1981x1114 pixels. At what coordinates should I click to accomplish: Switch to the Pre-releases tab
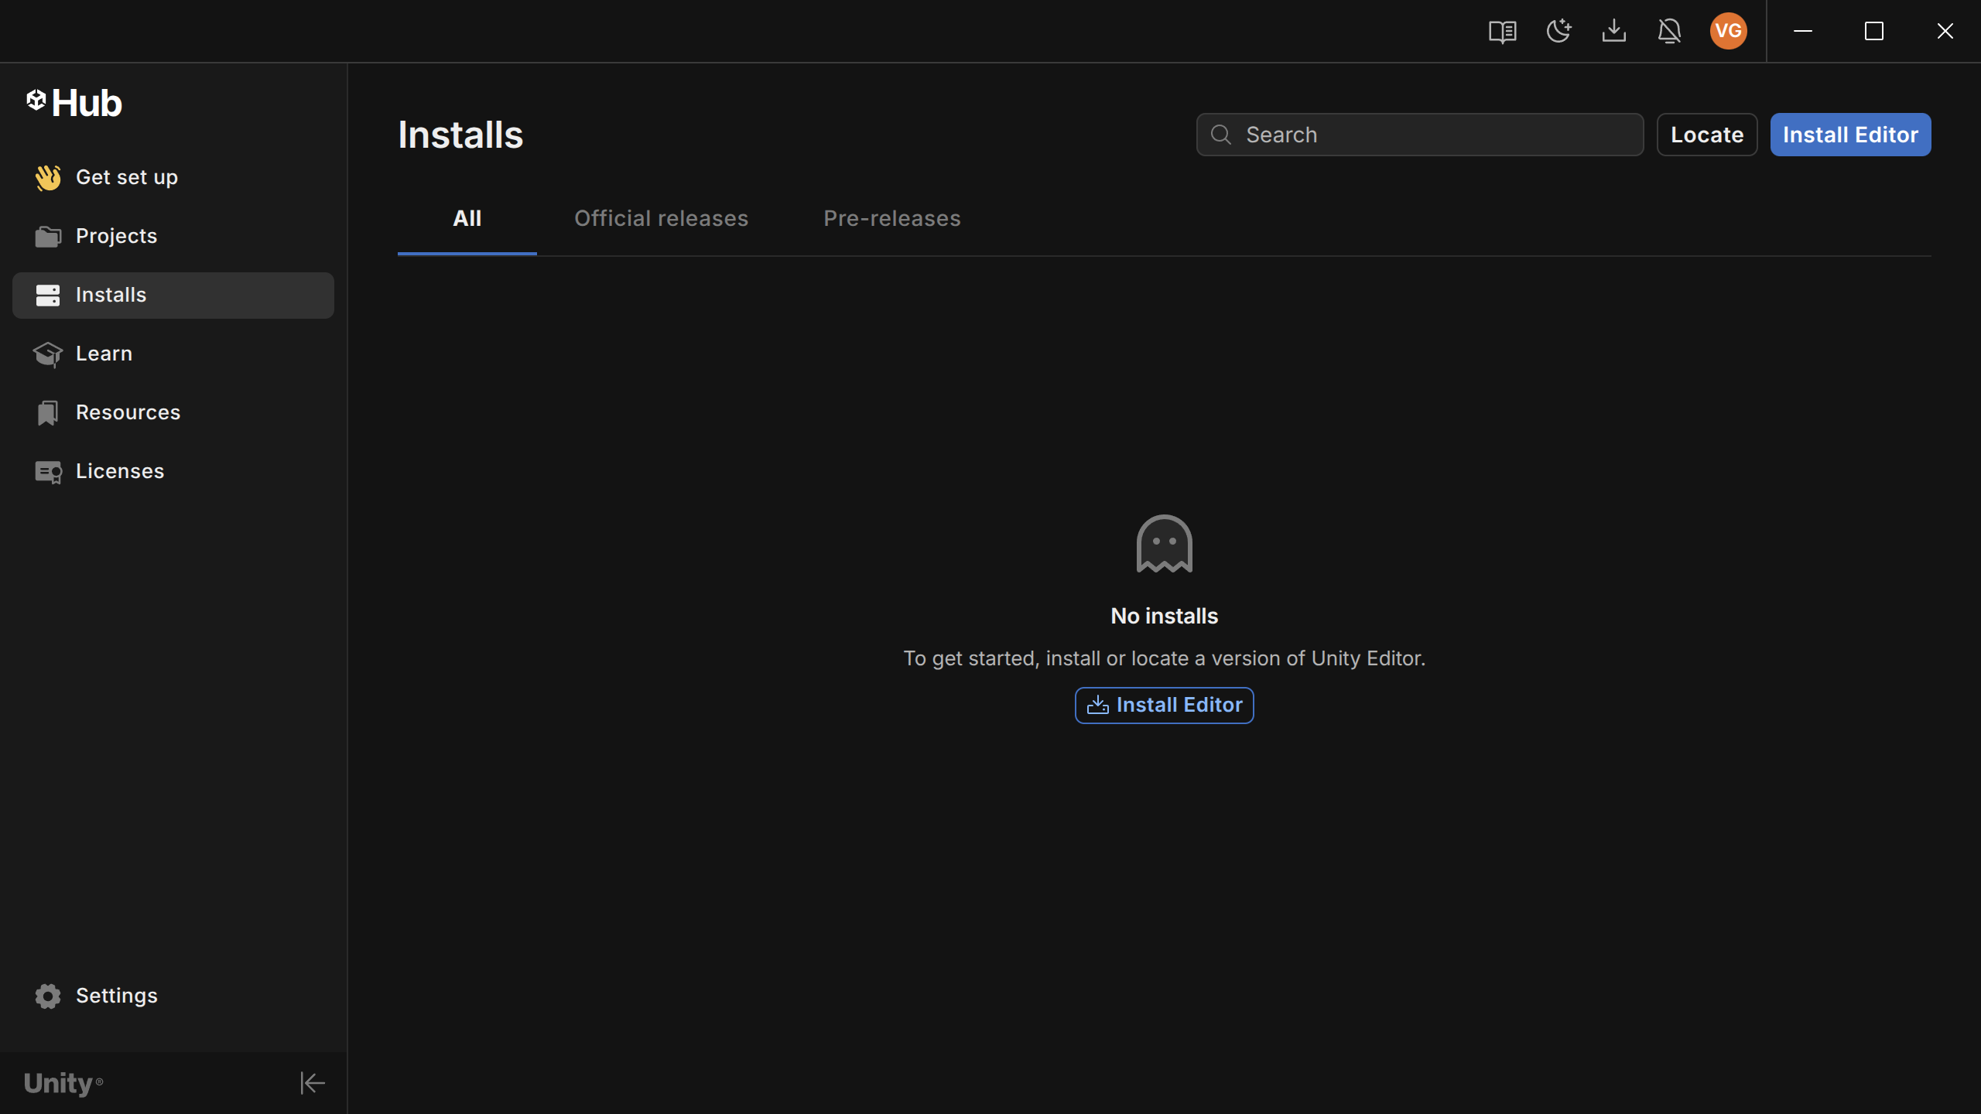[891, 219]
